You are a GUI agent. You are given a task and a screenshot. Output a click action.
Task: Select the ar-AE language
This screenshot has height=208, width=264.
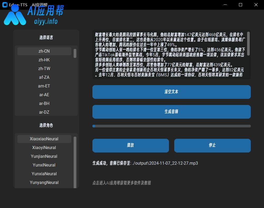pyautogui.click(x=44, y=95)
